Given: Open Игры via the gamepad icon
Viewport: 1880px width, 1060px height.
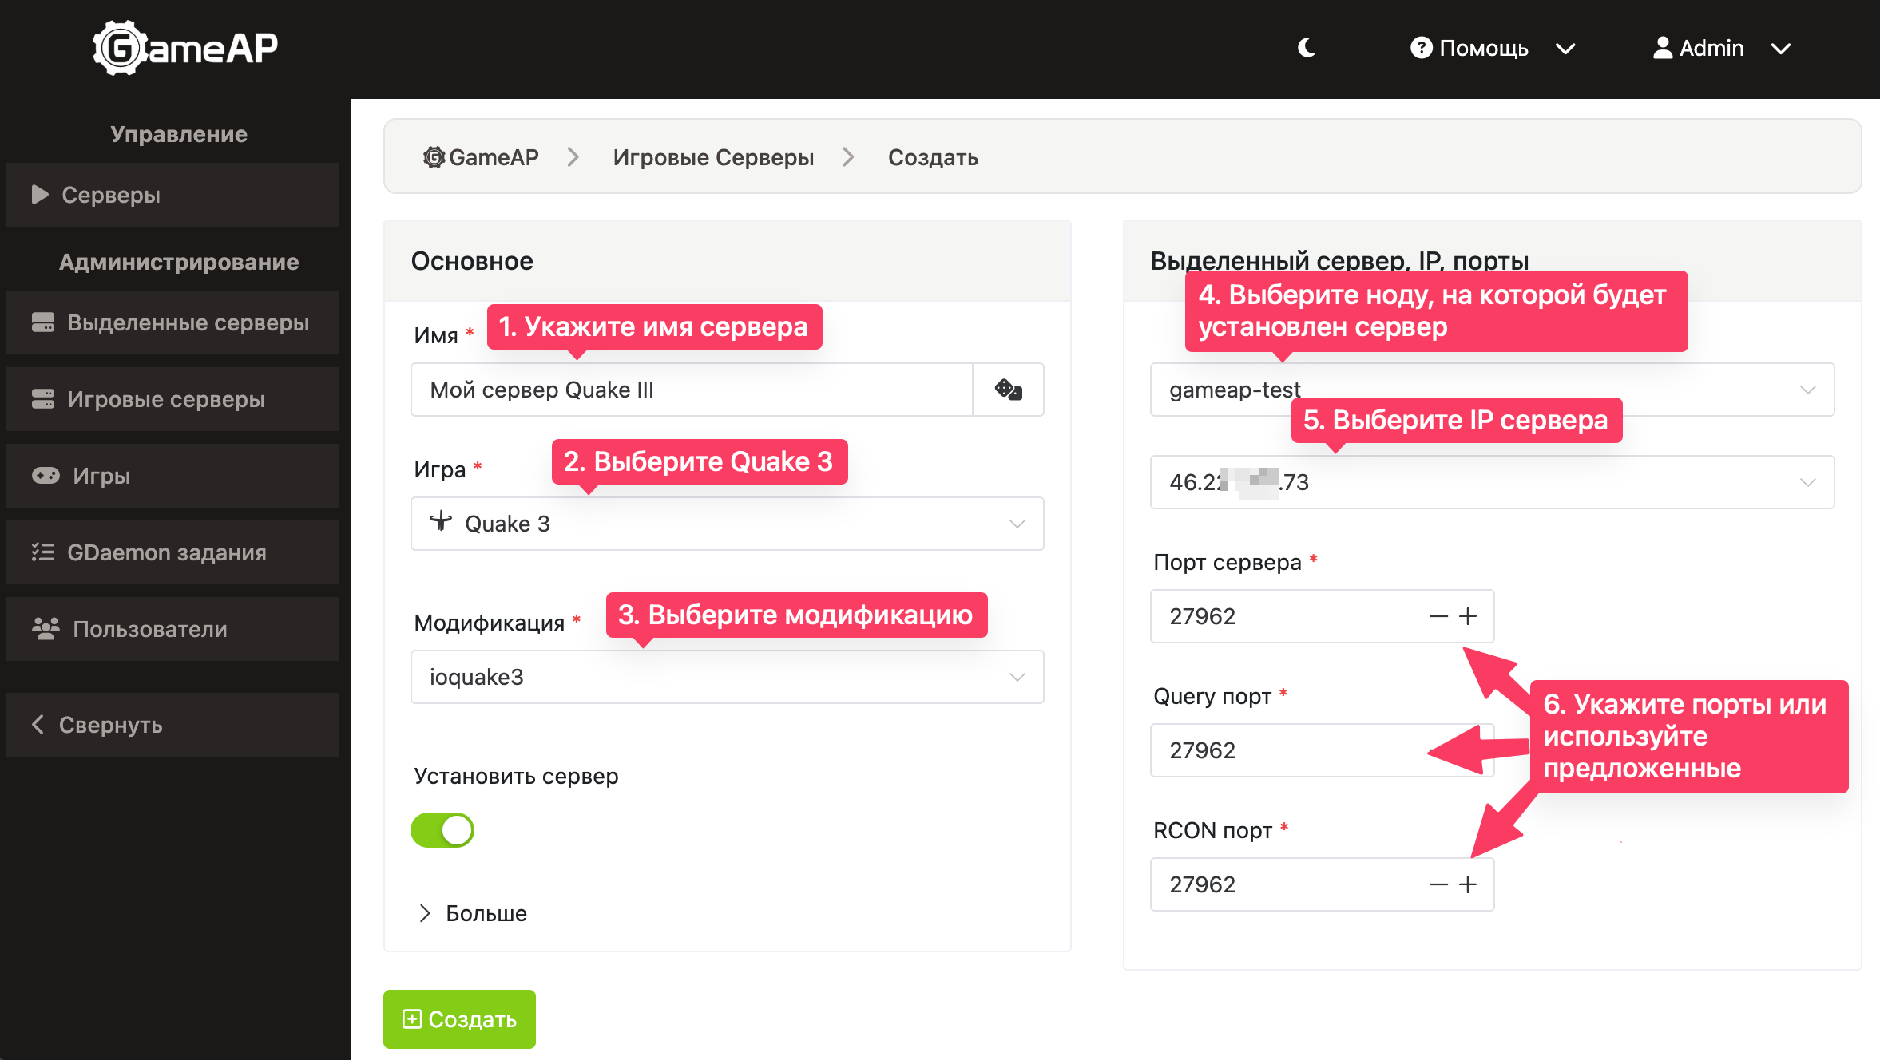Looking at the screenshot, I should coord(46,476).
